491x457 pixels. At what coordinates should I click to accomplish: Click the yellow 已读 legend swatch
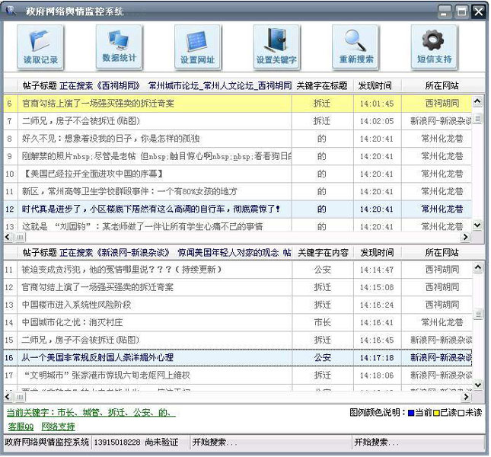436,413
